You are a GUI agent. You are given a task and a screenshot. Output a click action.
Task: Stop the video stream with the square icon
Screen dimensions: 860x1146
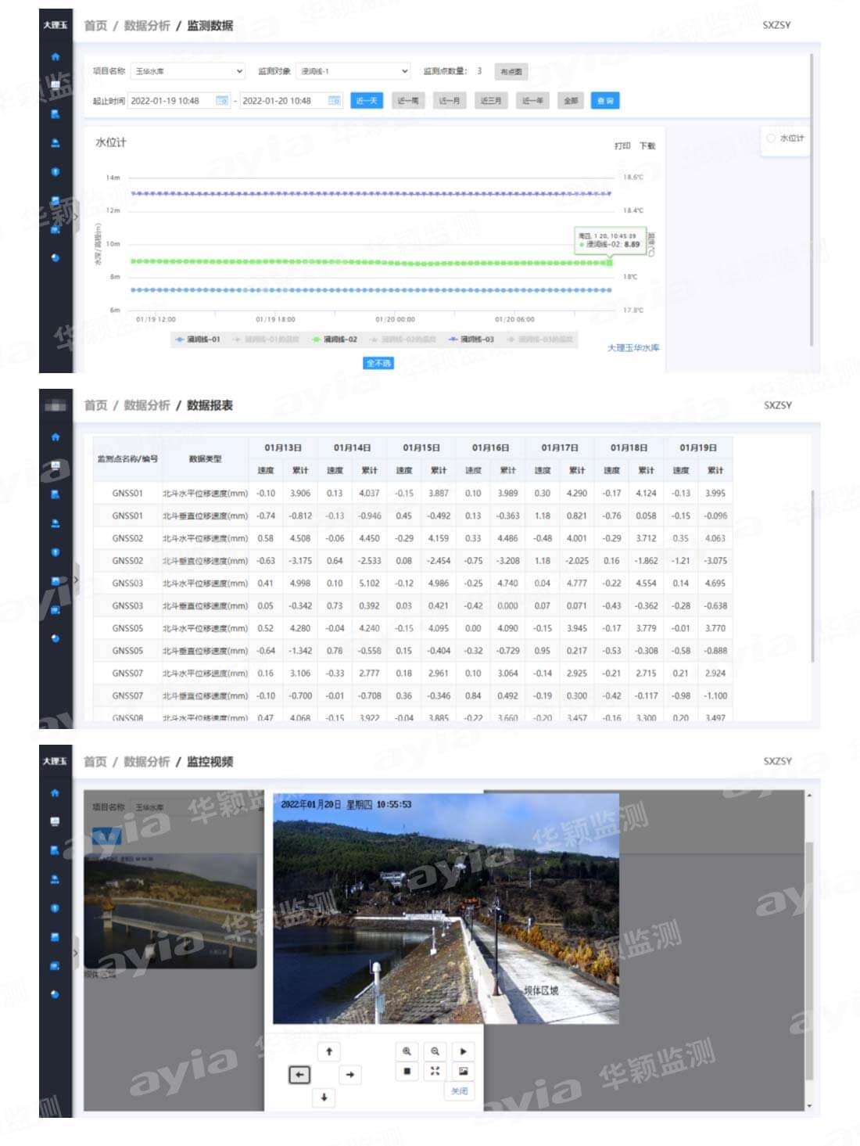pyautogui.click(x=407, y=1071)
